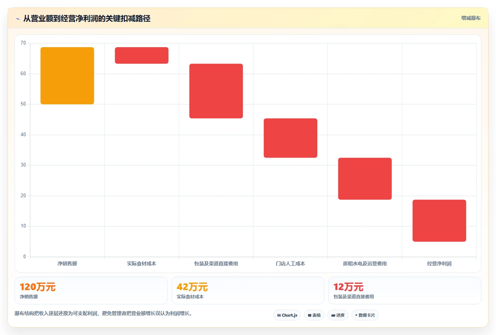This screenshot has width=496, height=335.
Task: Click the x-axis label 门店人工成本
Action: coord(290,264)
